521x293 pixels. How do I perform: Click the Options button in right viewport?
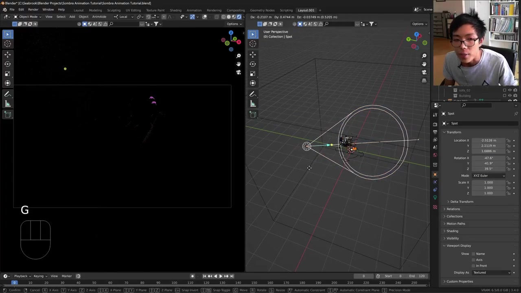coord(419,24)
